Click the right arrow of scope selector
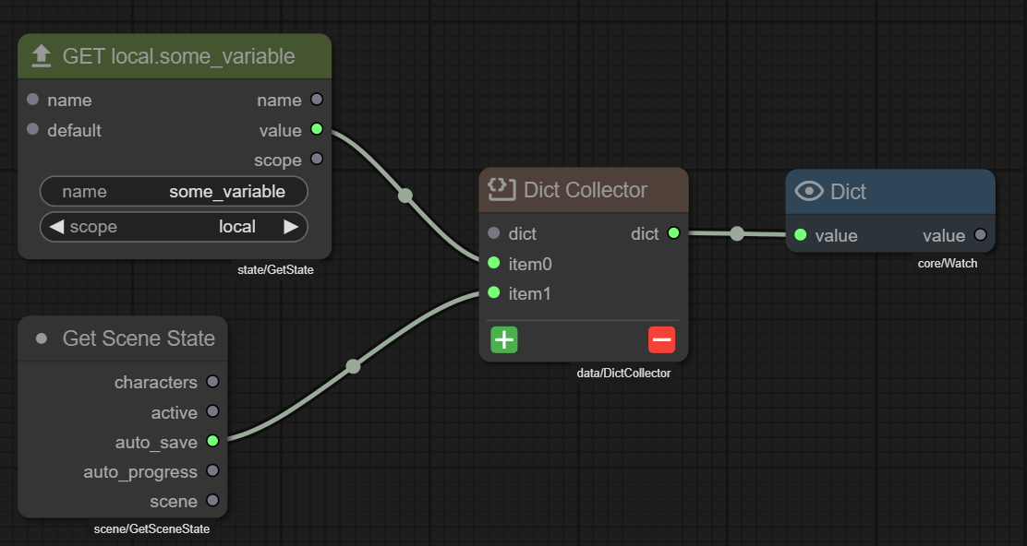The image size is (1027, 546). point(291,226)
